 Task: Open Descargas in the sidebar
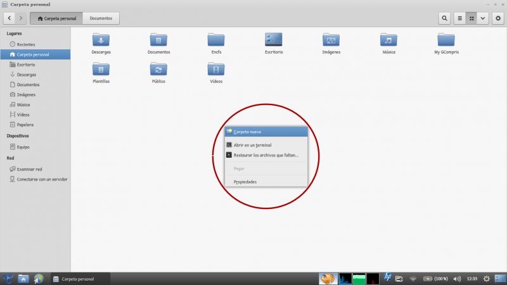point(35,75)
